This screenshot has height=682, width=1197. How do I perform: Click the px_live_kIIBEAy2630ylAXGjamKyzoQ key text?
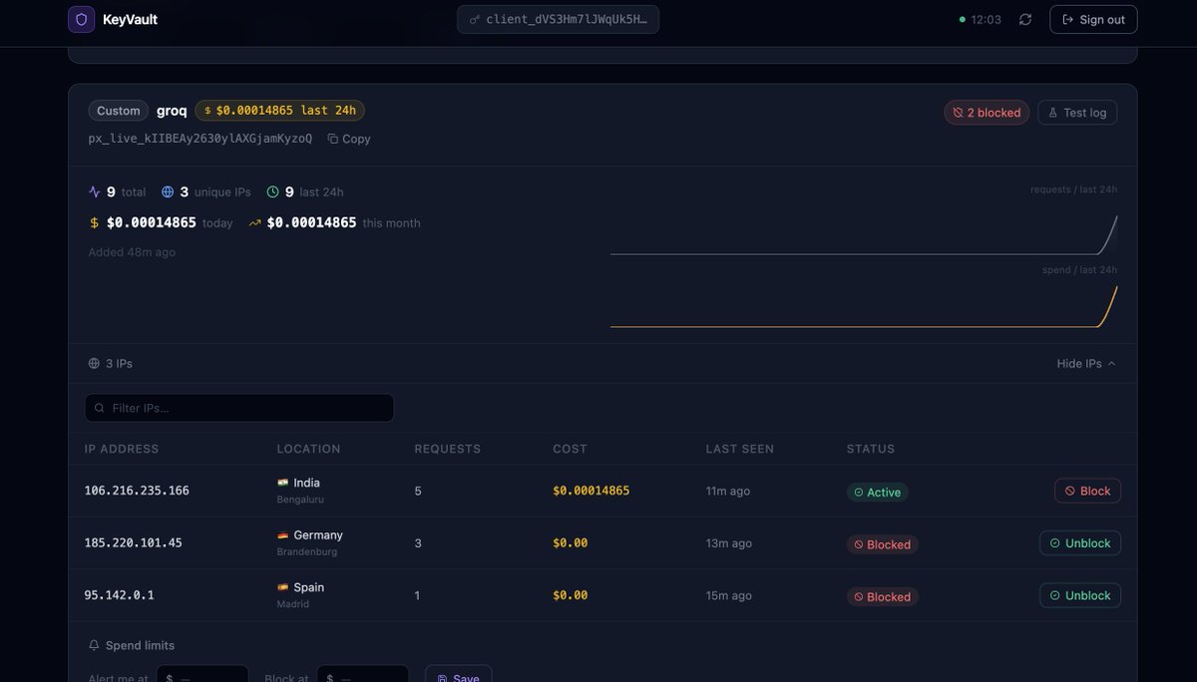pos(200,139)
